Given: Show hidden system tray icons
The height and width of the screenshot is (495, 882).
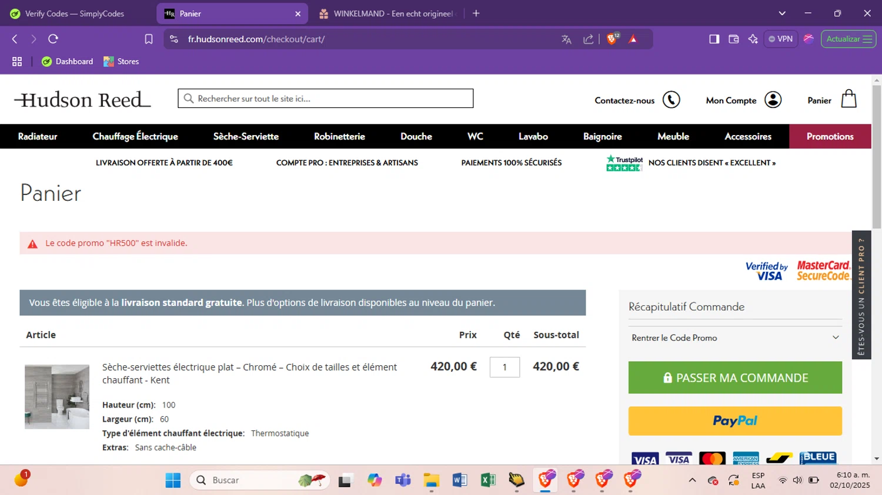Looking at the screenshot, I should coord(692,480).
